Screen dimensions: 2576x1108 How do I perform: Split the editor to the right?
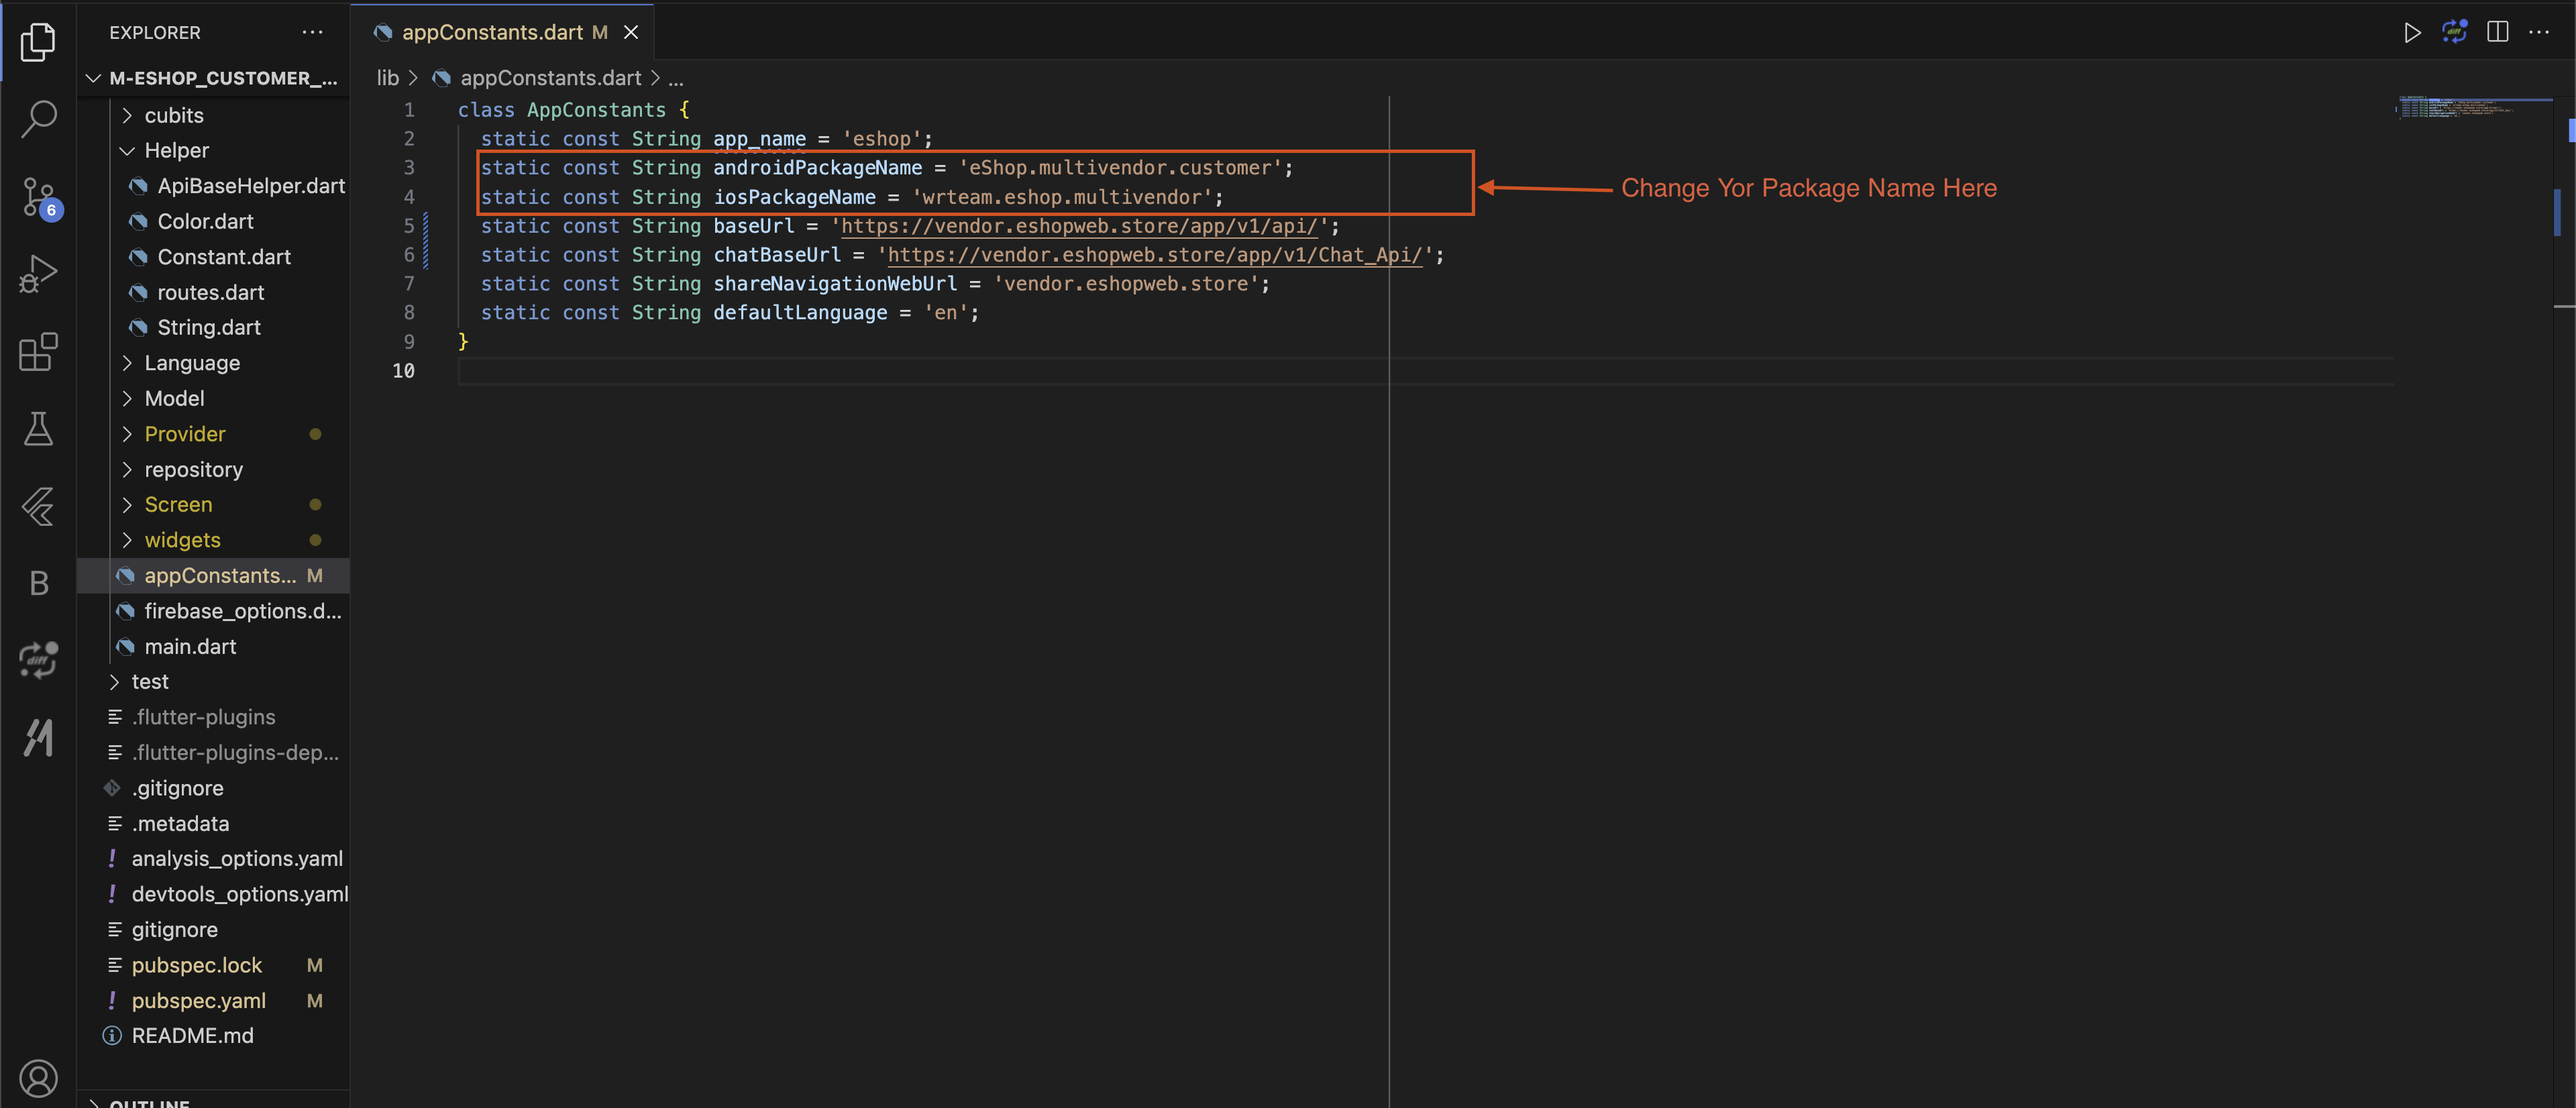[x=2497, y=32]
